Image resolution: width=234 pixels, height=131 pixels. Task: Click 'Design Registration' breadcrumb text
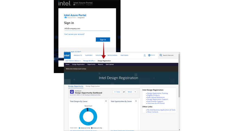click(x=104, y=61)
